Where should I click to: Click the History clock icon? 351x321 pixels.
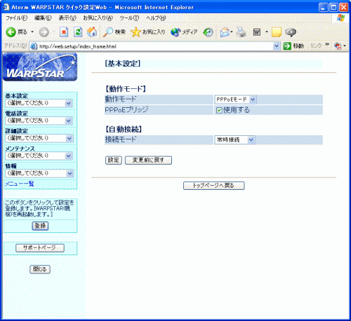point(208,32)
